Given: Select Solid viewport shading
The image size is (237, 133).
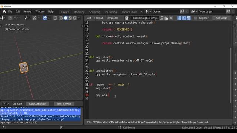Looking at the screenshot, I should coord(66,18).
